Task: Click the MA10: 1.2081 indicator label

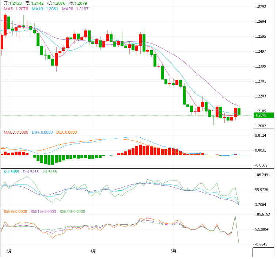Action: pos(45,9)
